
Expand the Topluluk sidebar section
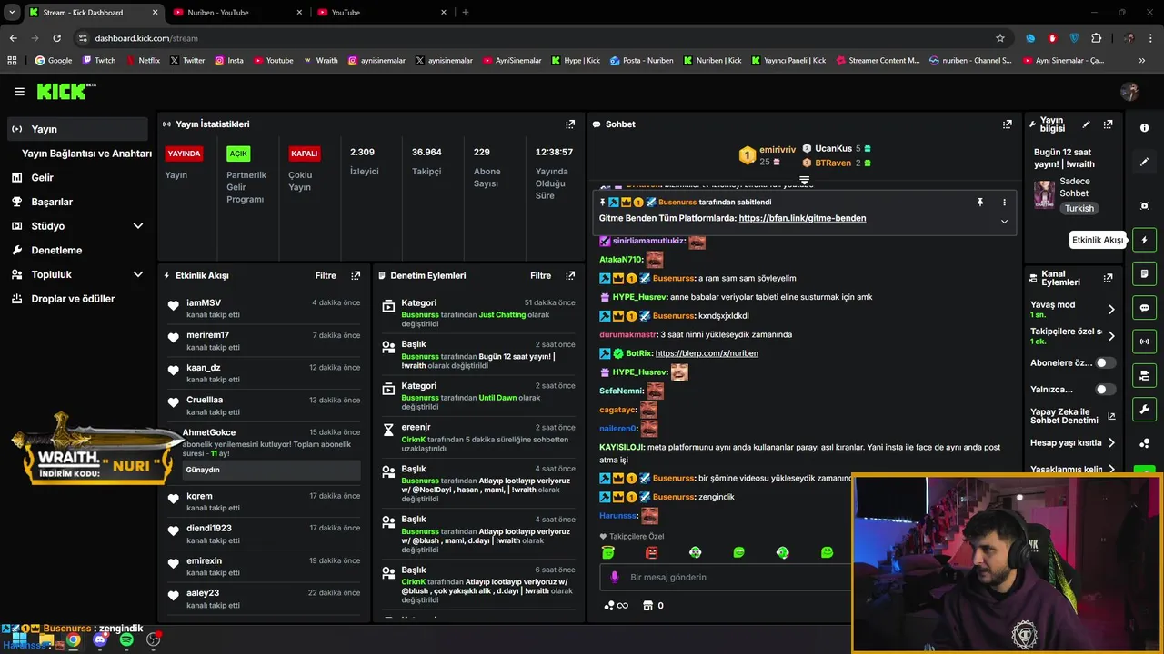[x=138, y=274]
